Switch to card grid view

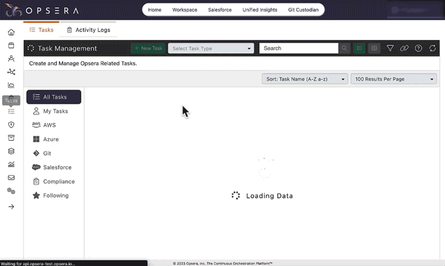point(374,48)
